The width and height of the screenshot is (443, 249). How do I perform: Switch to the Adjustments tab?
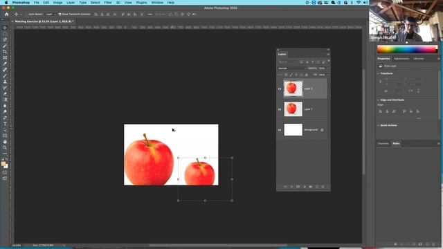coord(401,59)
